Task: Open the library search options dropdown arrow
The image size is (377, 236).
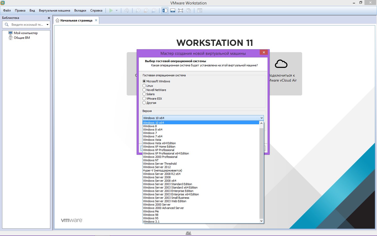Action: 47,25
